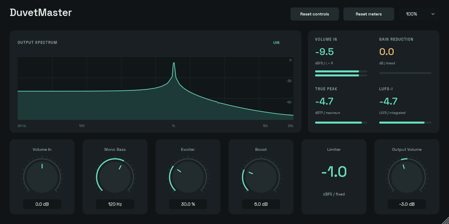Click the OUTPUT SPECTRUM heading
Screen dimensions: 449x224
(37, 42)
